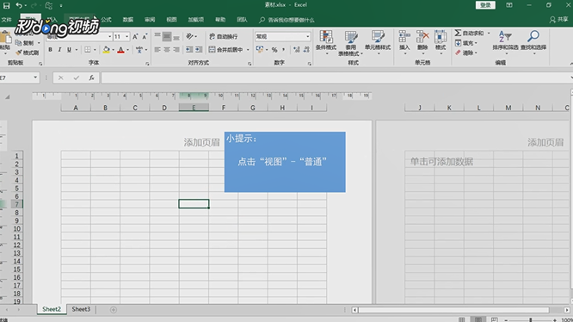Click the text orientation icon

(x=189, y=36)
